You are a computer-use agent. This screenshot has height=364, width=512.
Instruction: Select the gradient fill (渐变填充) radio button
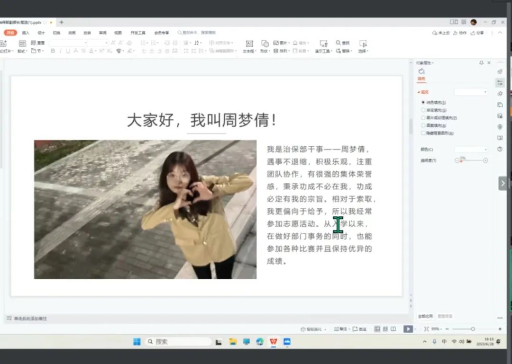pyautogui.click(x=423, y=110)
